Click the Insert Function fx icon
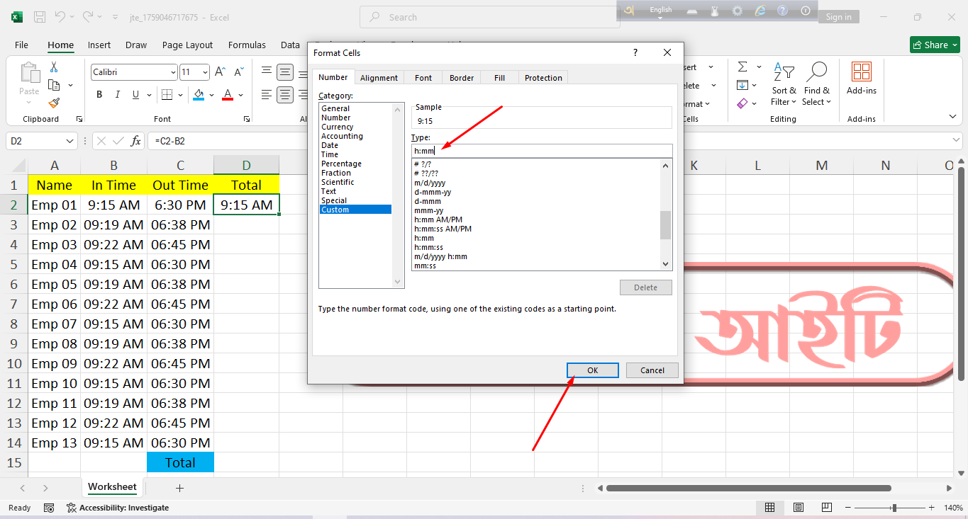 [135, 141]
